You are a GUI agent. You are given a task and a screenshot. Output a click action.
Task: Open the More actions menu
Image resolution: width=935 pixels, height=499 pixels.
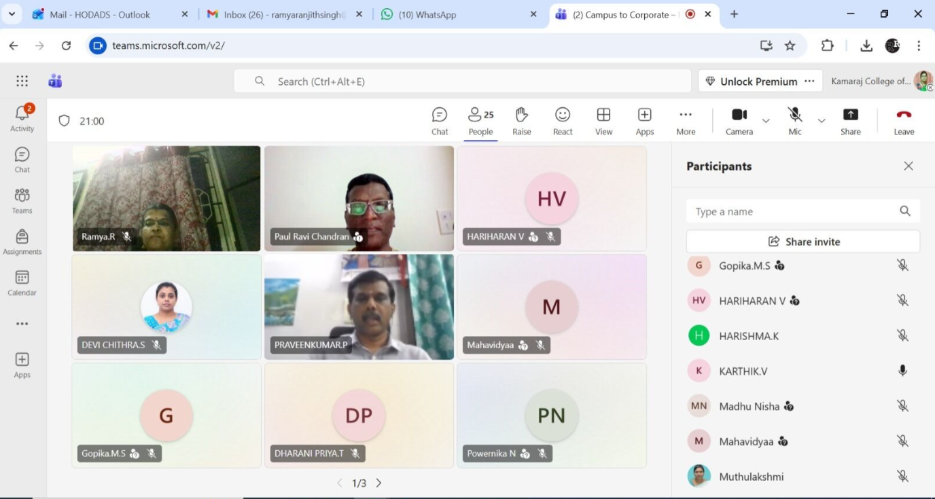click(686, 121)
